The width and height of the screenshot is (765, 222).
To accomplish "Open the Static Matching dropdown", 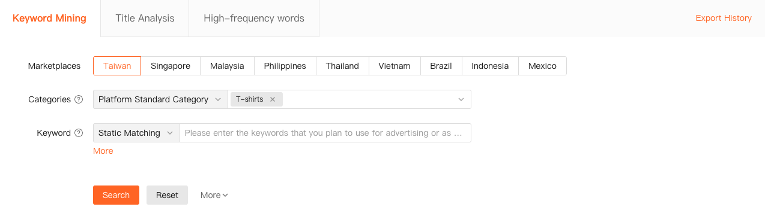I will click(136, 133).
